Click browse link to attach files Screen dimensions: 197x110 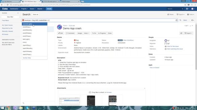[109, 92]
